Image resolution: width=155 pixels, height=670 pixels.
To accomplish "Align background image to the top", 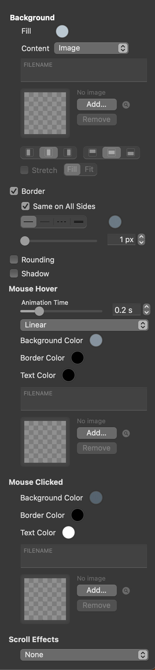I will tap(93, 152).
